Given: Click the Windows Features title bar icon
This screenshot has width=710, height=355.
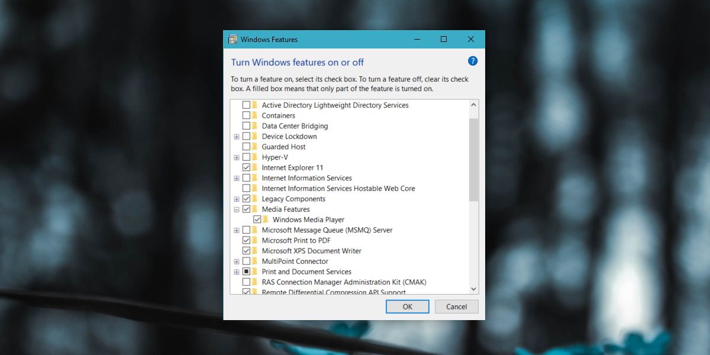Looking at the screenshot, I should coord(233,40).
